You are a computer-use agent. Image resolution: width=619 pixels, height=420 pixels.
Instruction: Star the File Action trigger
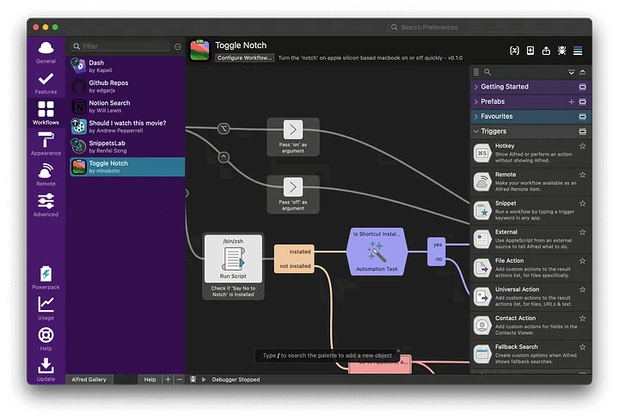tap(583, 261)
